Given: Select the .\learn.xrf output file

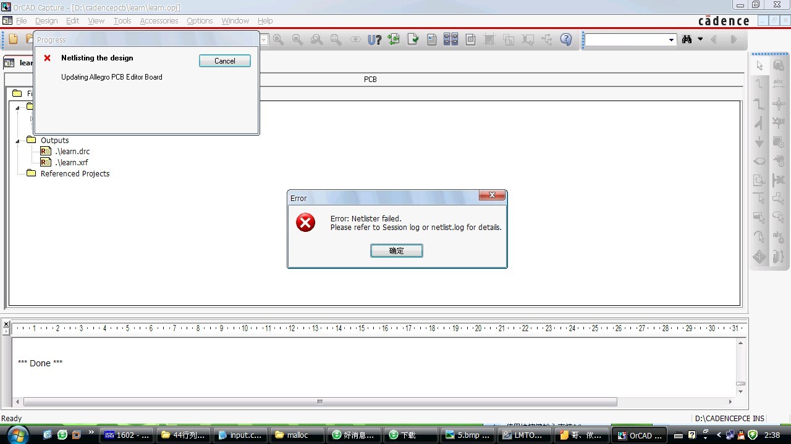Looking at the screenshot, I should click(72, 163).
